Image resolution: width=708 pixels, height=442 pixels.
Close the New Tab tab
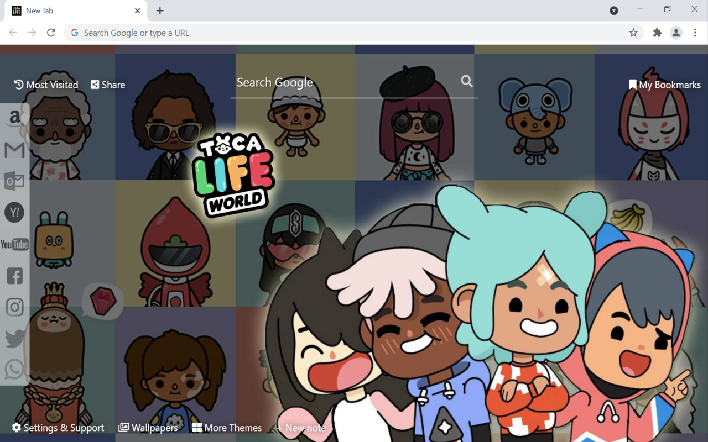137,10
